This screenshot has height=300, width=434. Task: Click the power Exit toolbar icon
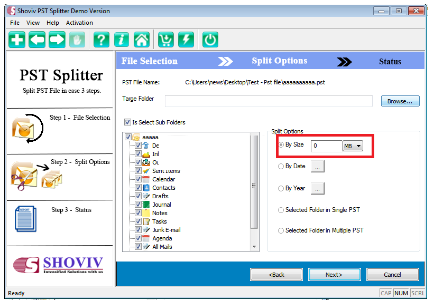pyautogui.click(x=210, y=40)
